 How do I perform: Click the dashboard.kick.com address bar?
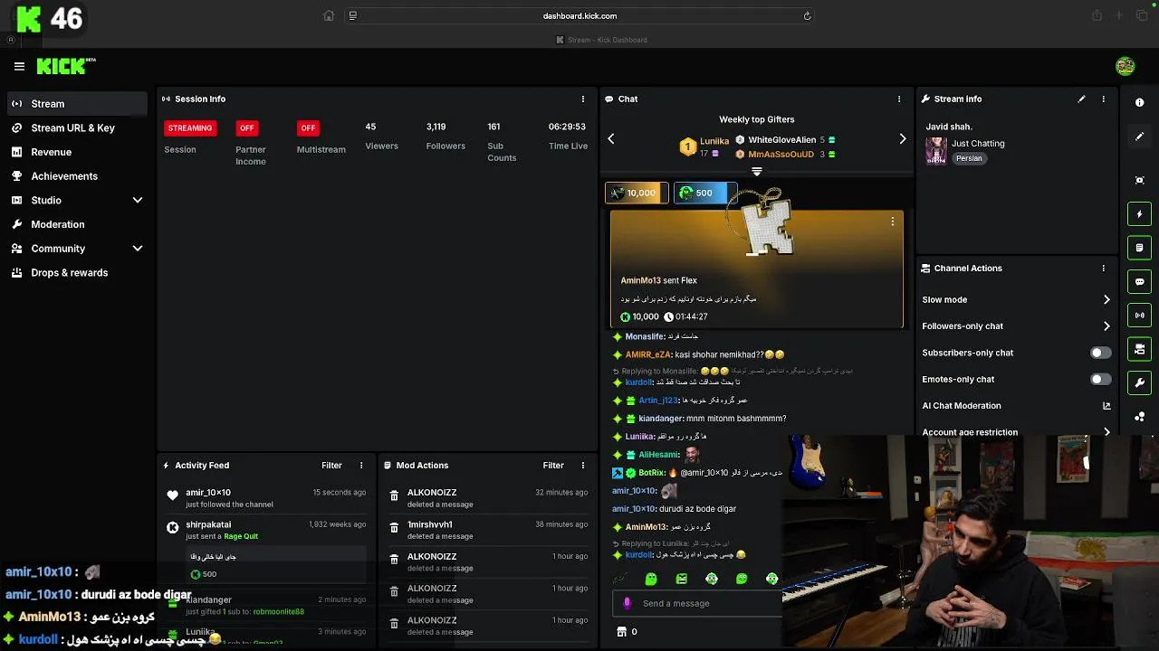pyautogui.click(x=579, y=15)
